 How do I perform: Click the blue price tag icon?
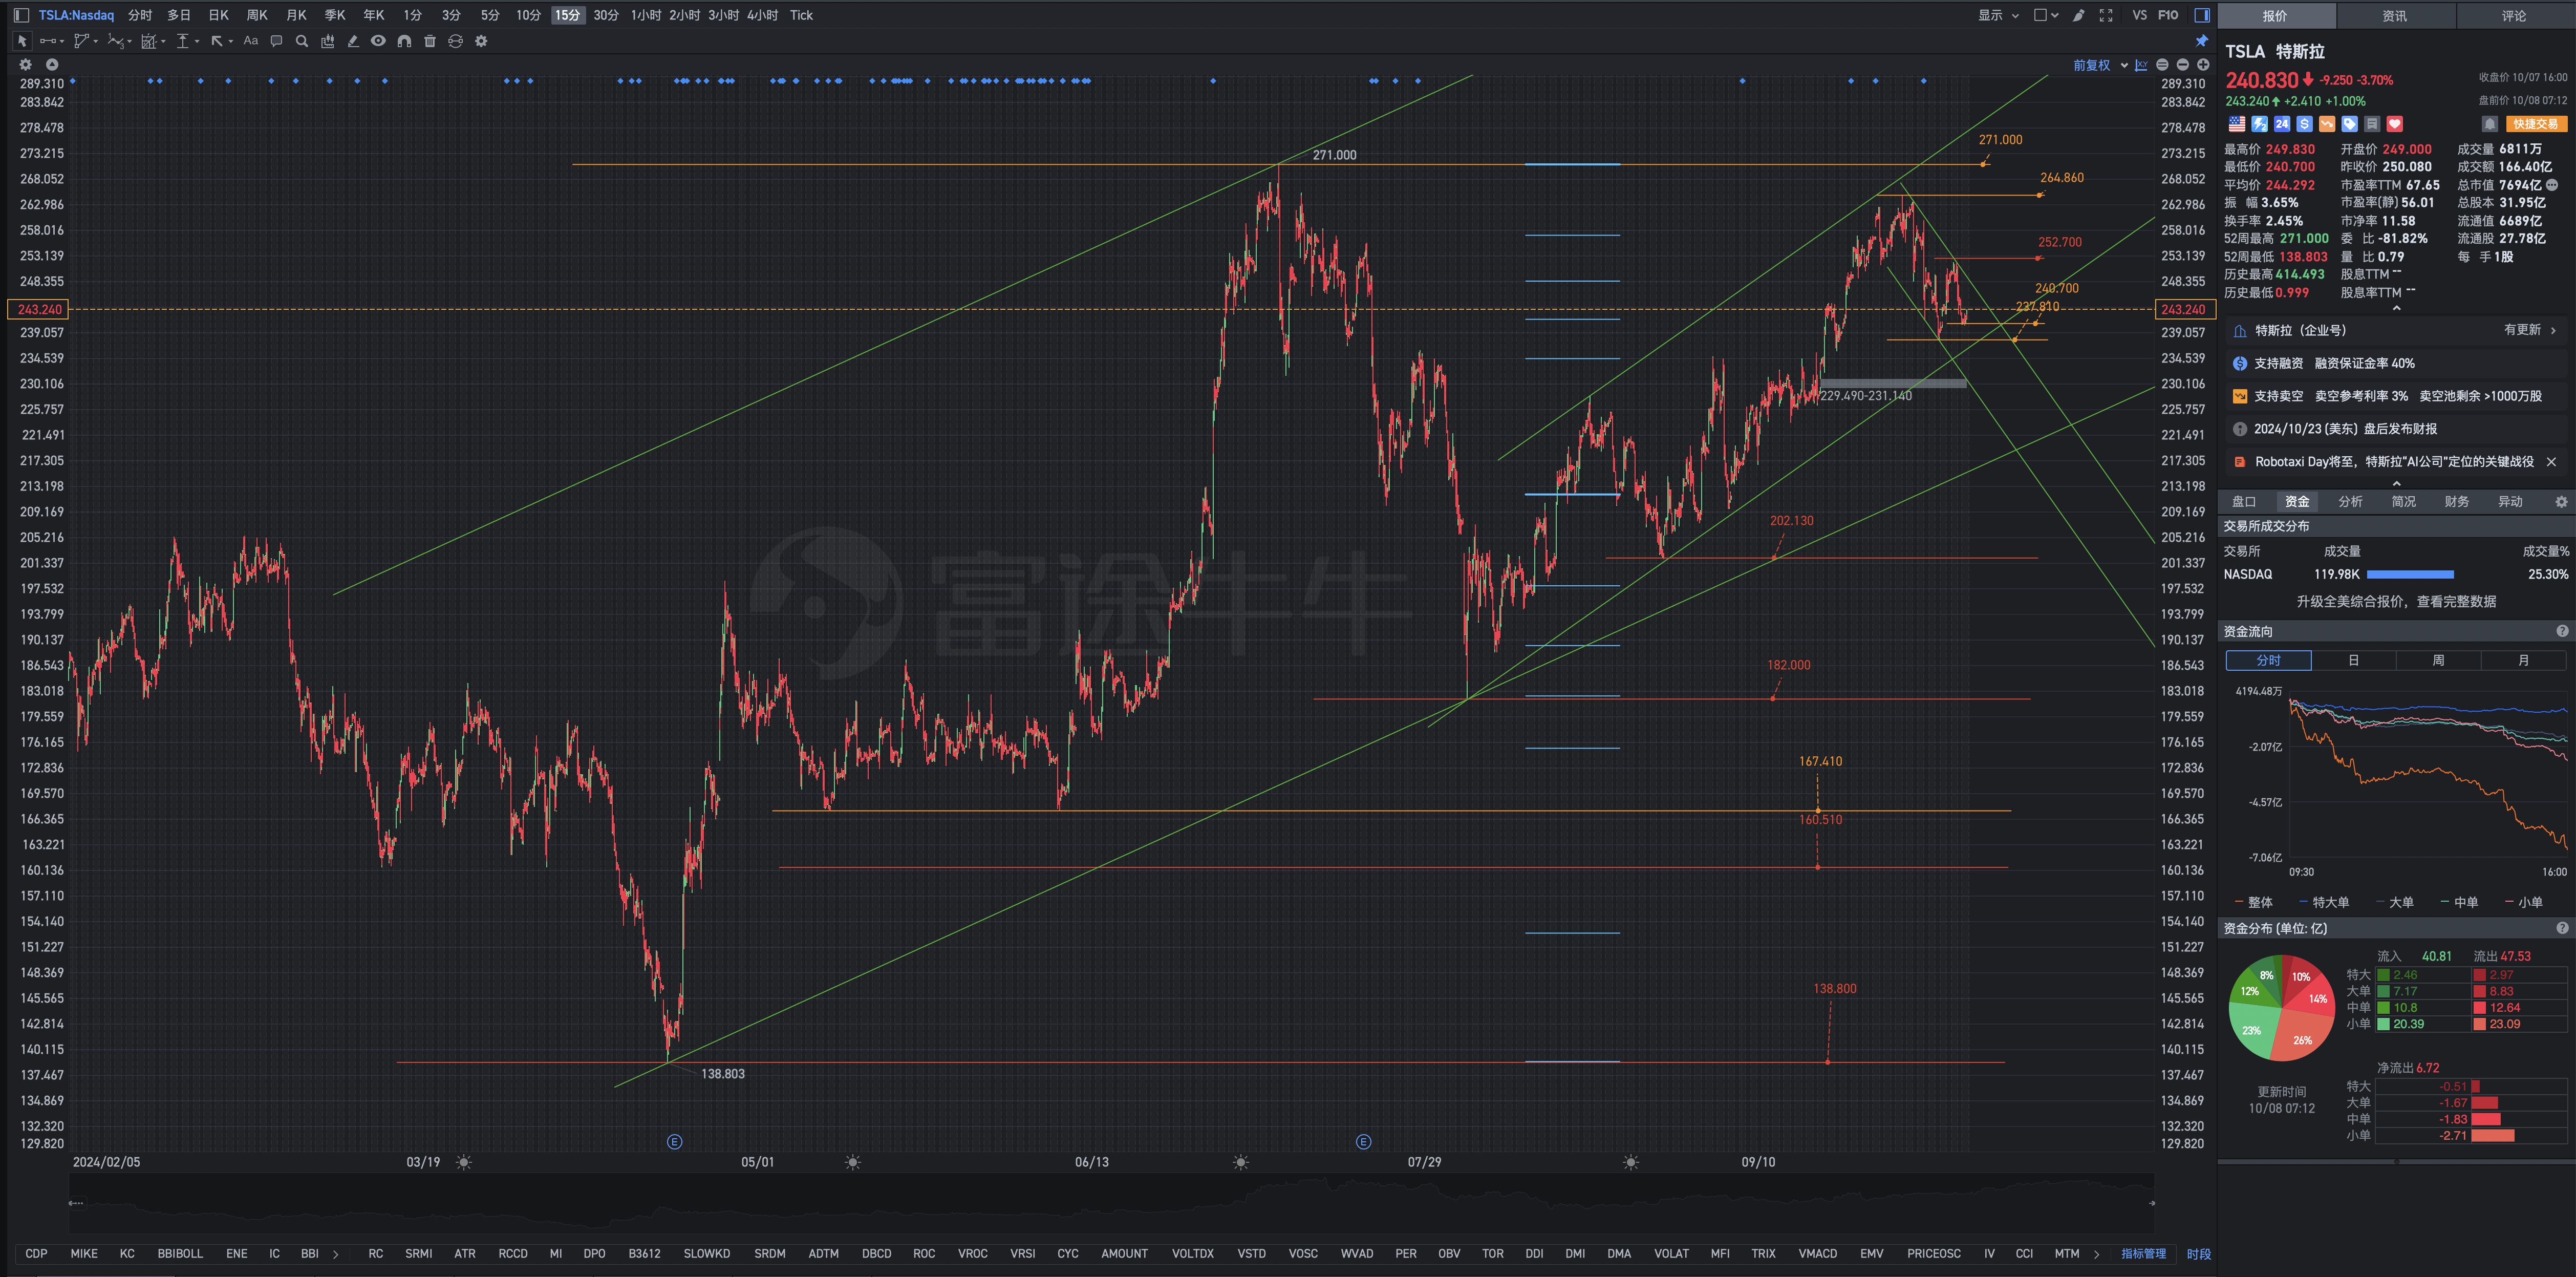2350,124
